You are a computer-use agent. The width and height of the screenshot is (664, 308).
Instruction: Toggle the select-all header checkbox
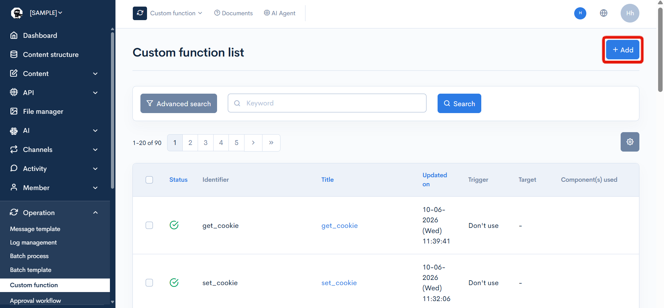(x=149, y=180)
